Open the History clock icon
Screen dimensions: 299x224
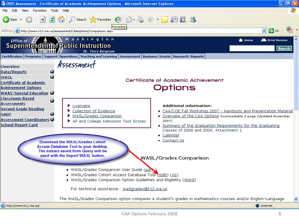[118, 20]
